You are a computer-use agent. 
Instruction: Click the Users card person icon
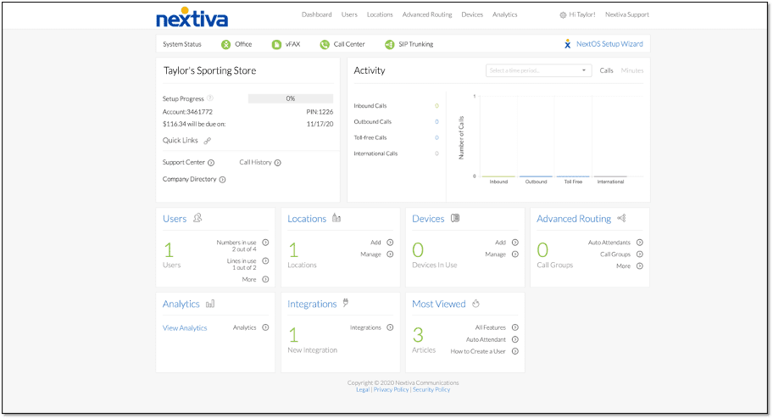(x=197, y=218)
